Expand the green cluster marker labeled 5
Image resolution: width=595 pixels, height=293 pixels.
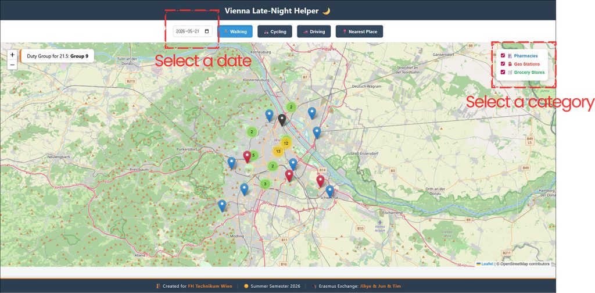(x=253, y=155)
